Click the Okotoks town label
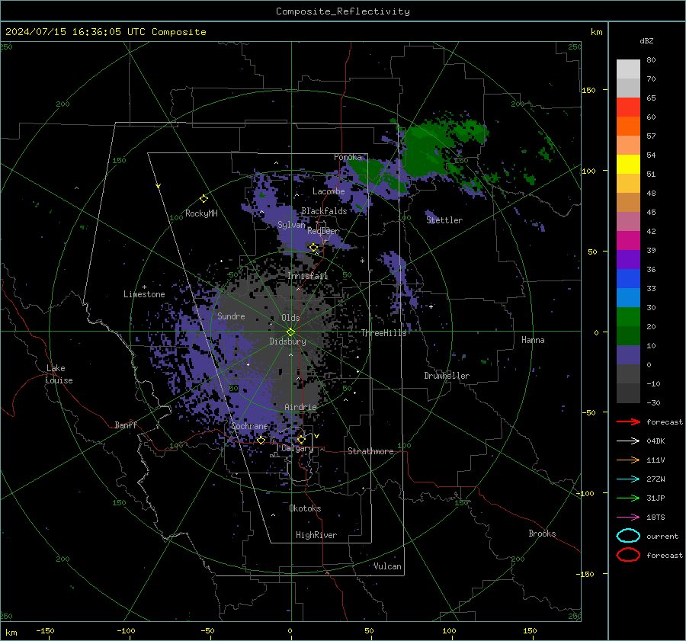The width and height of the screenshot is (686, 641). pos(305,508)
